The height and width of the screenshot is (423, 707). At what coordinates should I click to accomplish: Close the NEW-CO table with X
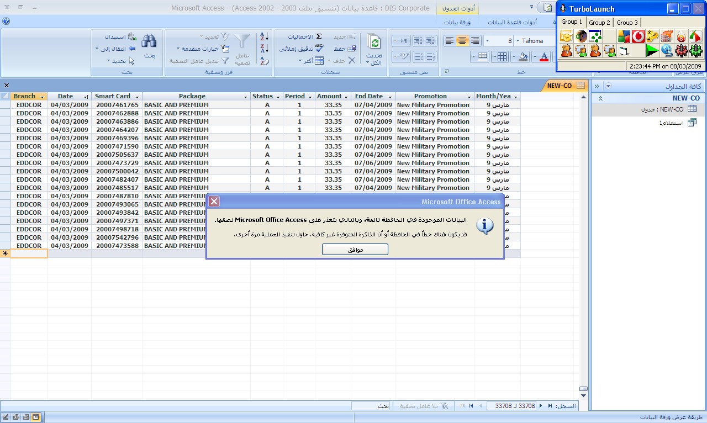coord(7,86)
